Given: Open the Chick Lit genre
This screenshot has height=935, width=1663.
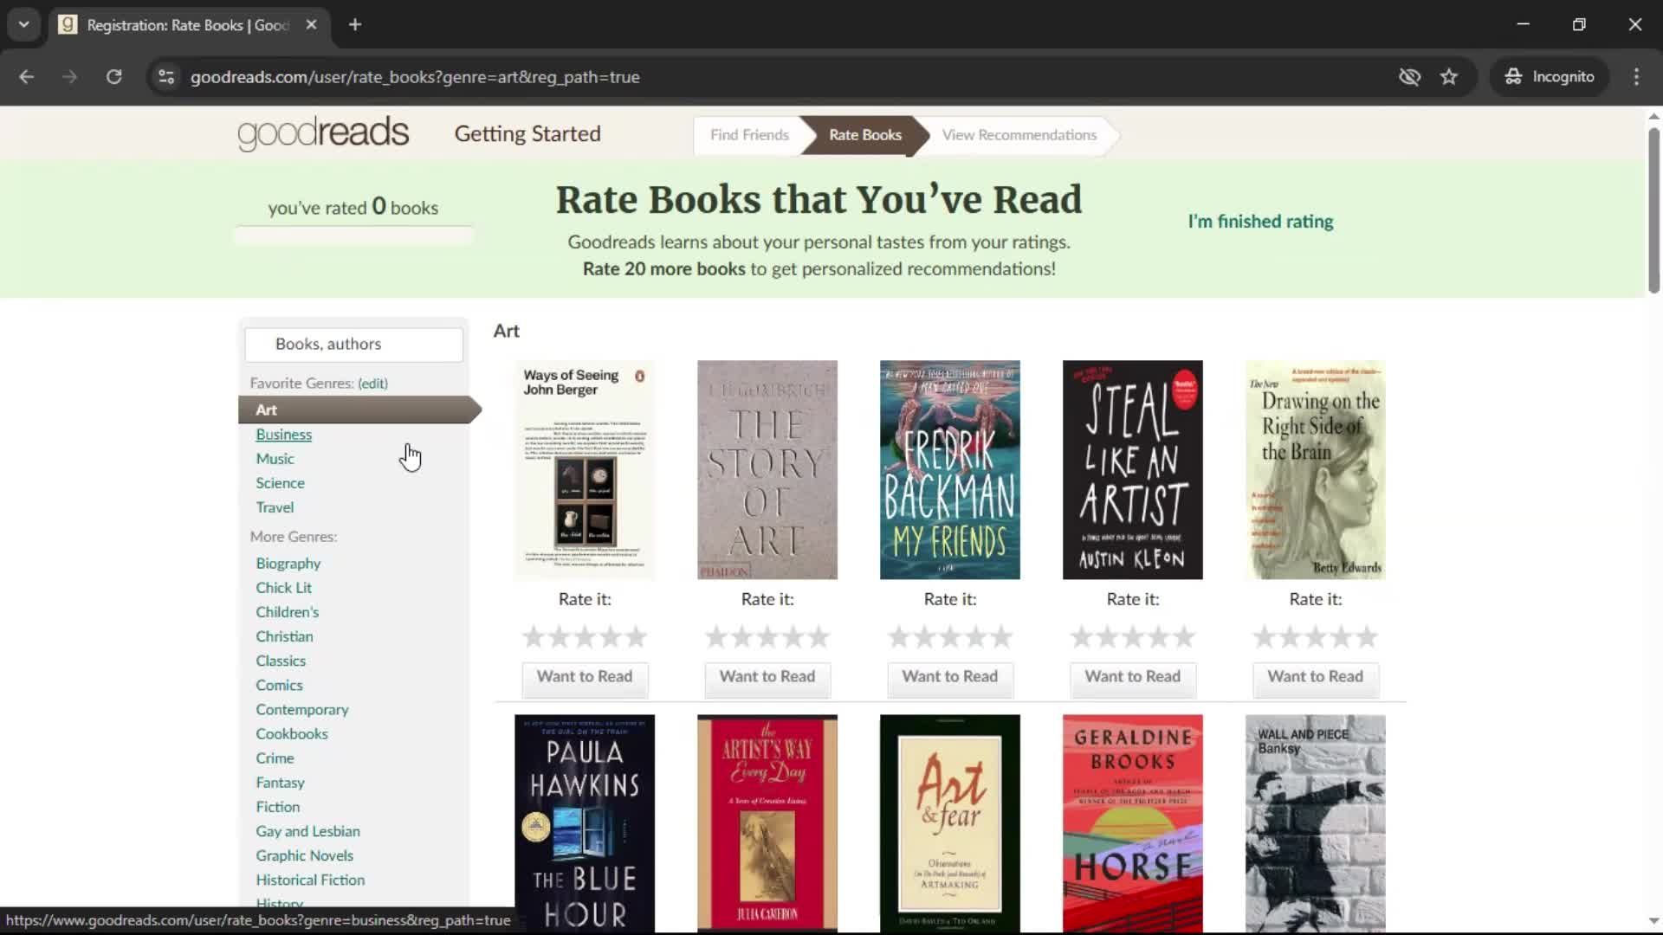Looking at the screenshot, I should pos(283,588).
